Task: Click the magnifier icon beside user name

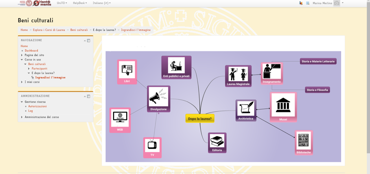Action: [x=308, y=3]
